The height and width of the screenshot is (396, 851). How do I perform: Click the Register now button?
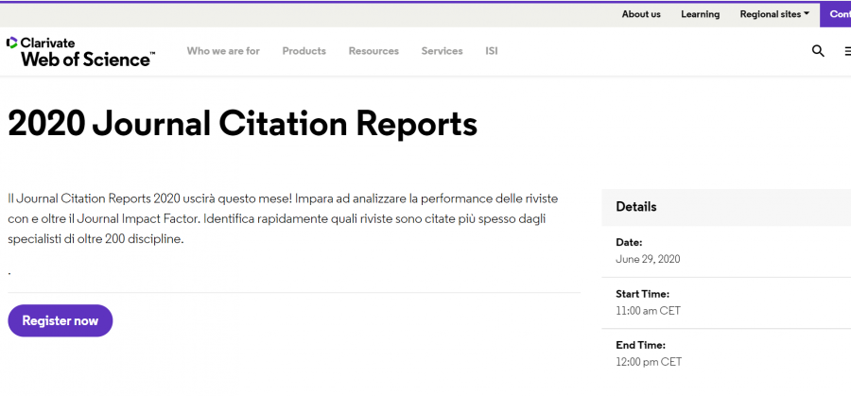click(x=61, y=320)
